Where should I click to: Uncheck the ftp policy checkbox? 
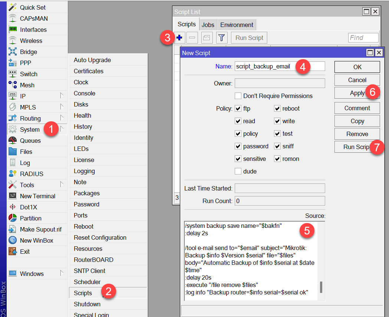[x=238, y=108]
